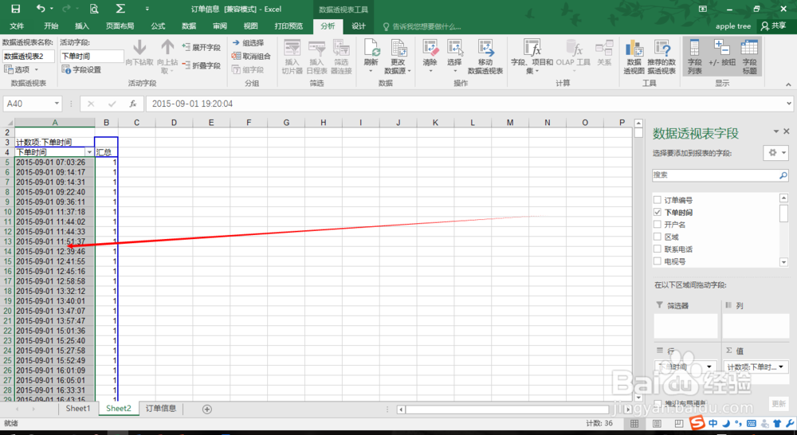Switch to Page Layout view icon
Image resolution: width=797 pixels, height=435 pixels.
click(657, 423)
